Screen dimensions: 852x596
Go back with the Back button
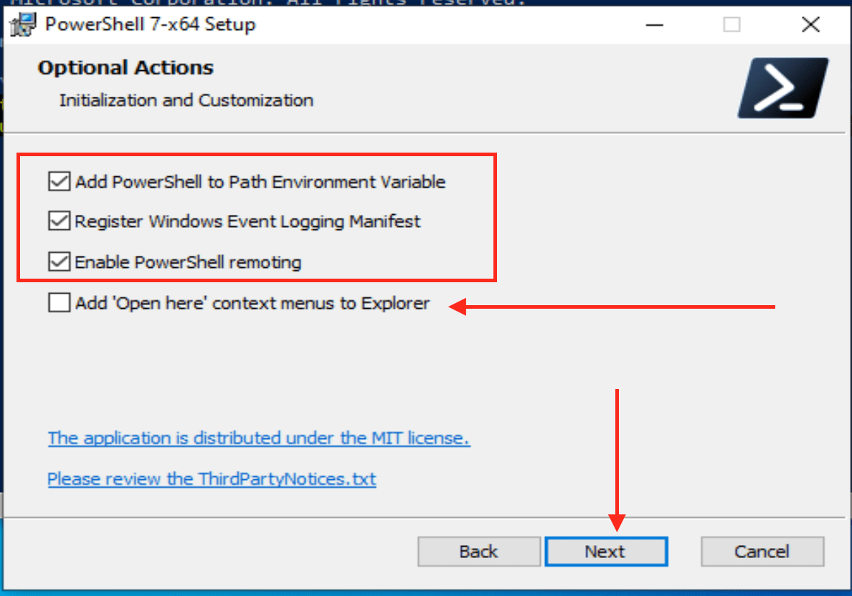(x=478, y=552)
